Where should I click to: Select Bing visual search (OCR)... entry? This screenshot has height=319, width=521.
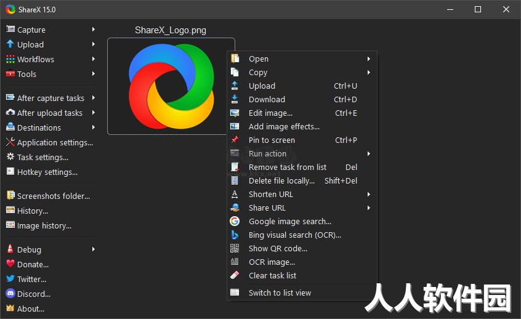(302, 235)
